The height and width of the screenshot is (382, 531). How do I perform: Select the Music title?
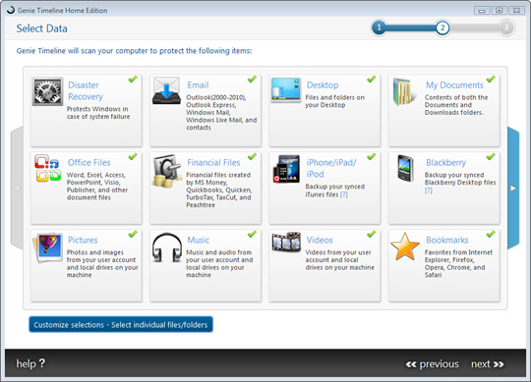coord(198,240)
